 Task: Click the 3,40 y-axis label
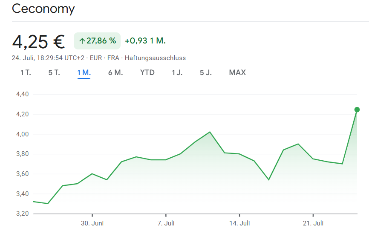pos(22,194)
